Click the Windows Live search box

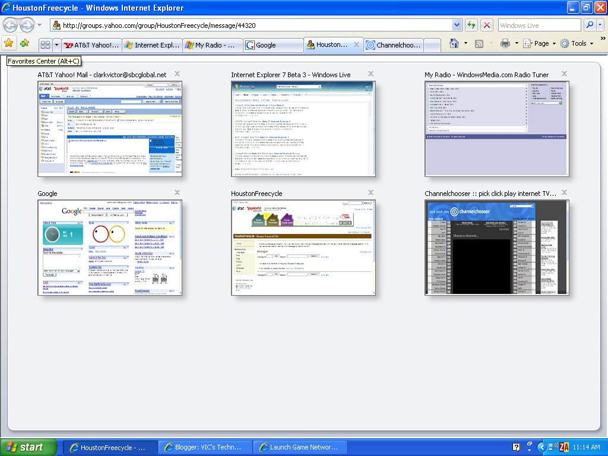[539, 26]
